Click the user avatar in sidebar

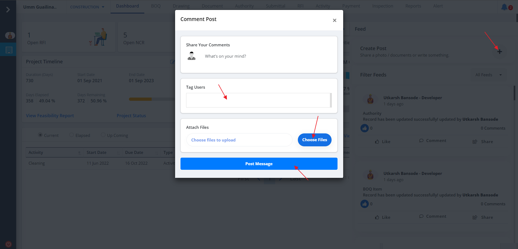coord(10,35)
